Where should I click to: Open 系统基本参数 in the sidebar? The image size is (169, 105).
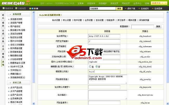[16, 19]
